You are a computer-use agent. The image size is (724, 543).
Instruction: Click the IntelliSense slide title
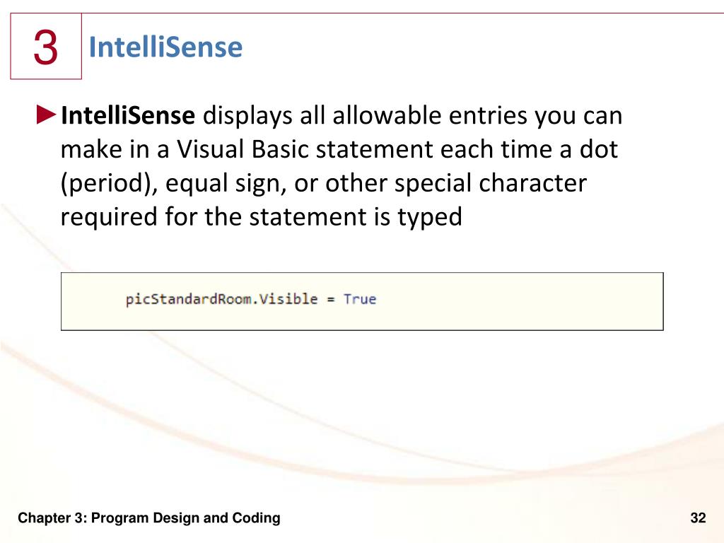pos(165,47)
